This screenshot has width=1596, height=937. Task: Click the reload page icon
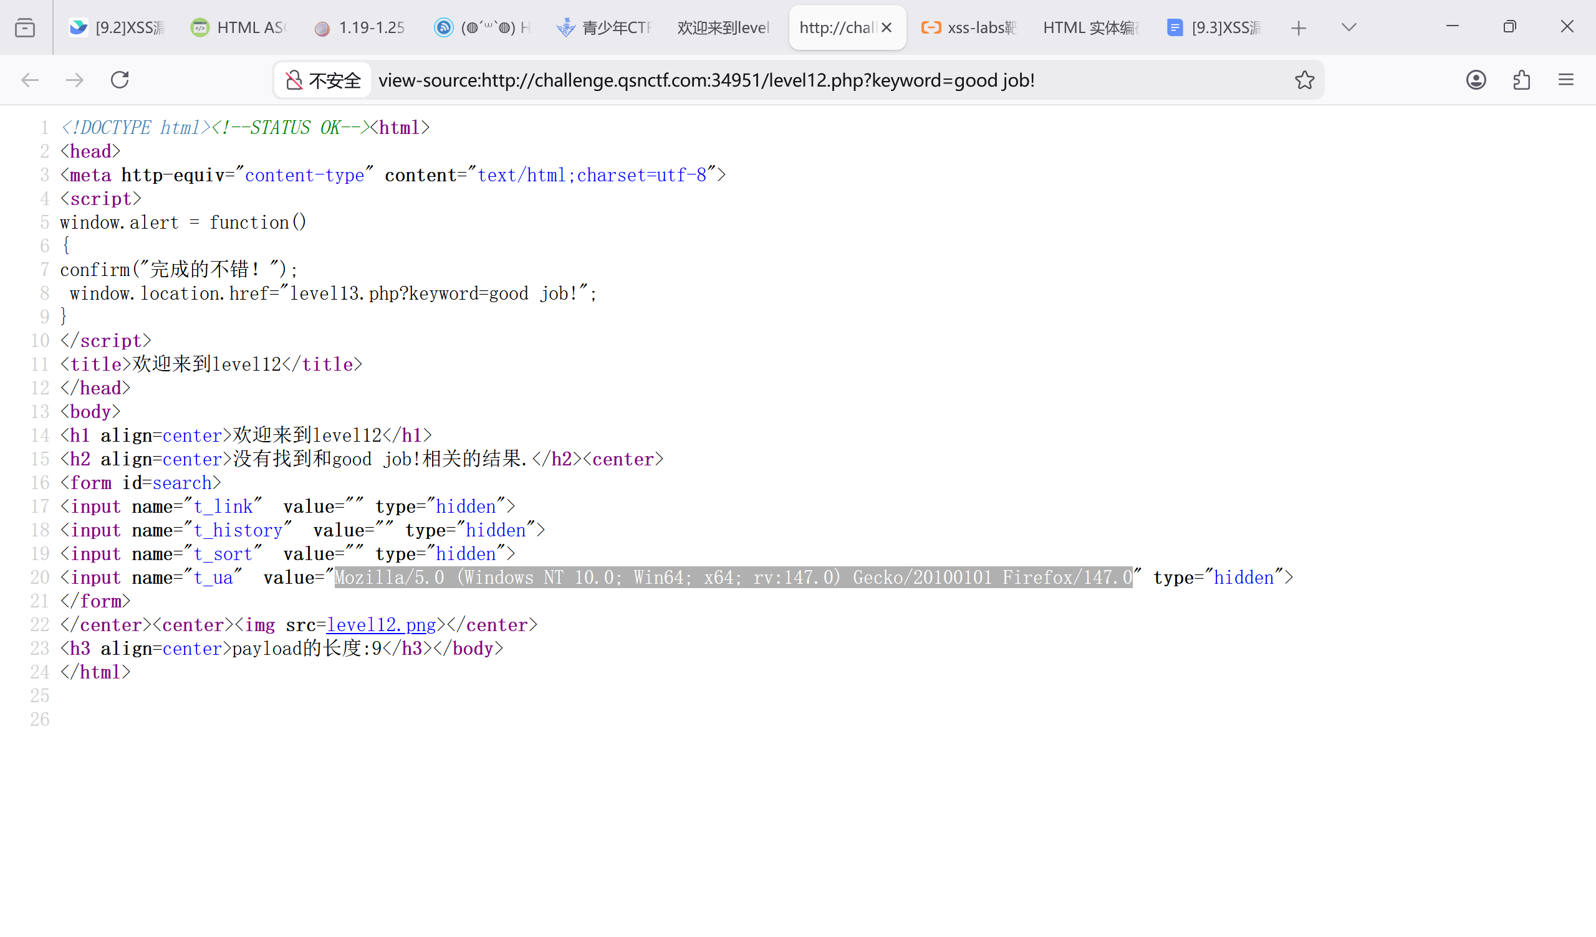[120, 80]
